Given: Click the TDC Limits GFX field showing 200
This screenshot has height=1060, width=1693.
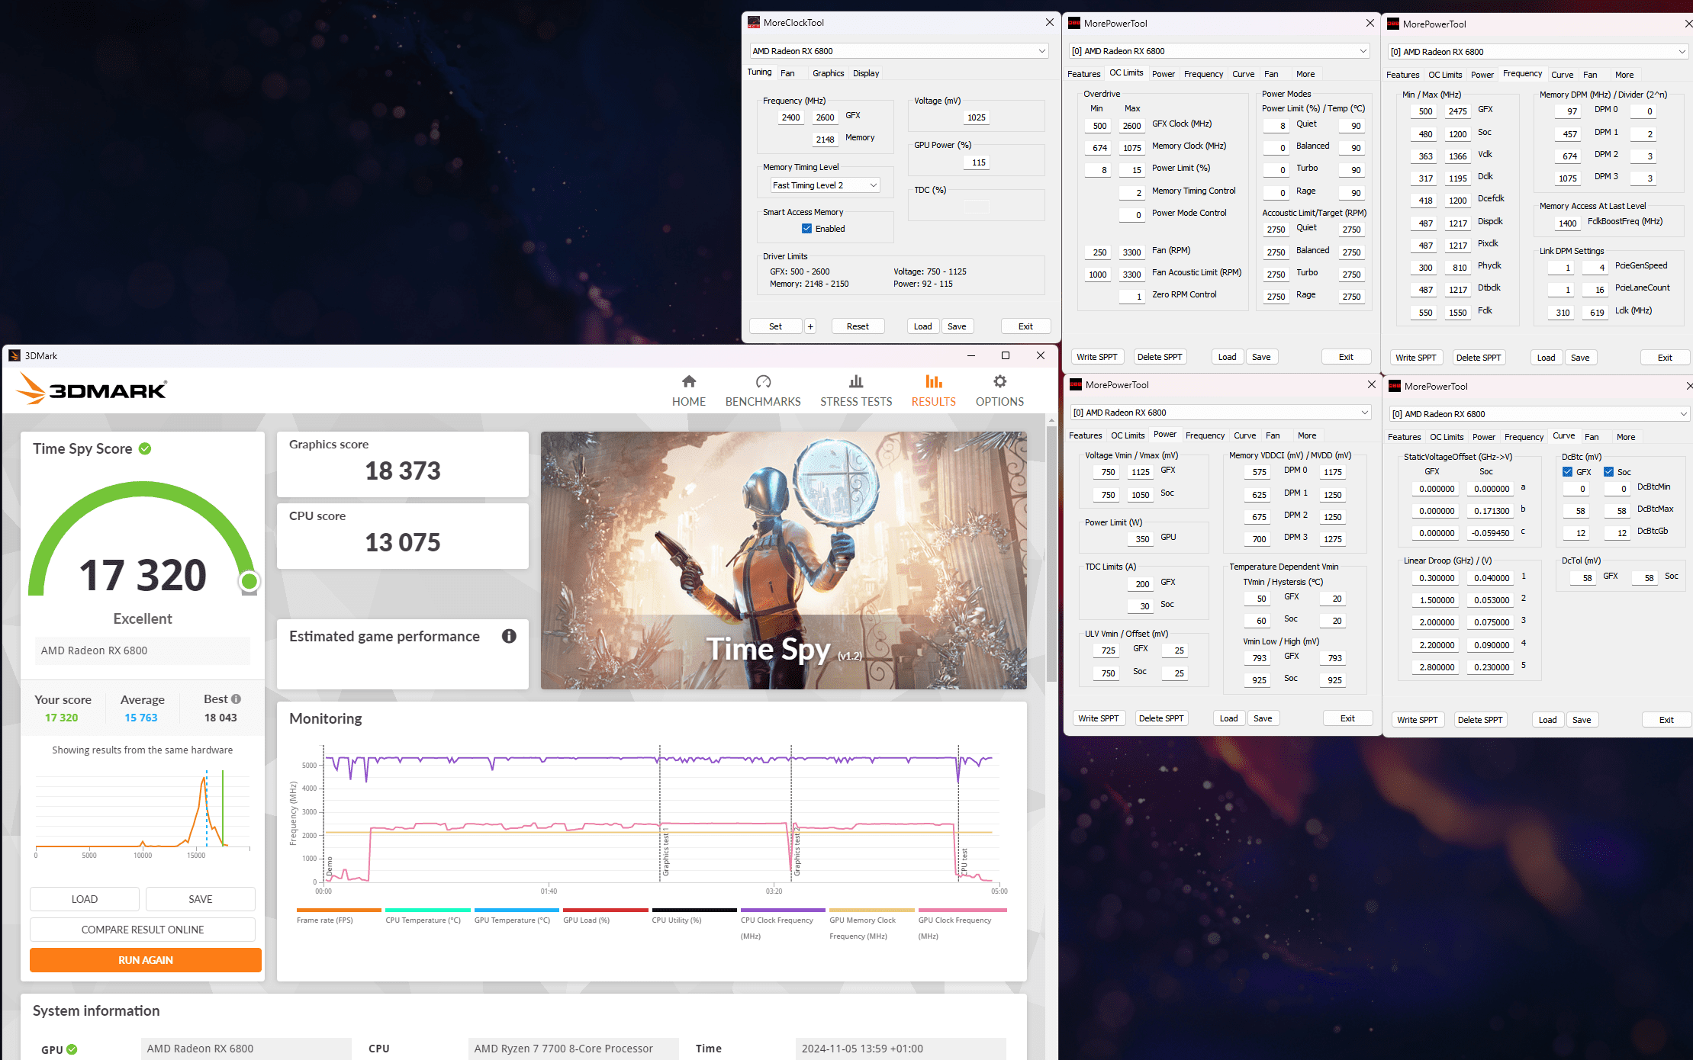Looking at the screenshot, I should click(1141, 584).
